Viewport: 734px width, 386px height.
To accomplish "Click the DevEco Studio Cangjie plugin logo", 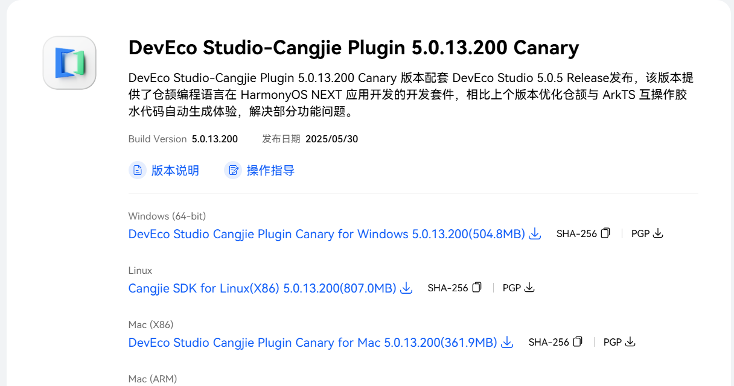I will click(x=69, y=63).
